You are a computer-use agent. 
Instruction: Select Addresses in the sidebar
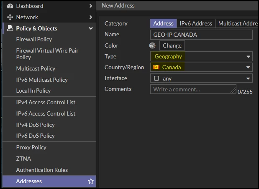[49, 181]
